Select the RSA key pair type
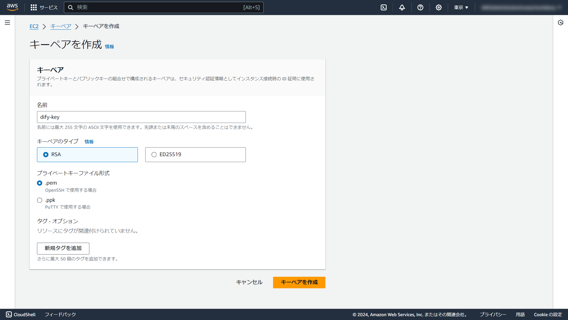The image size is (568, 320). click(46, 155)
